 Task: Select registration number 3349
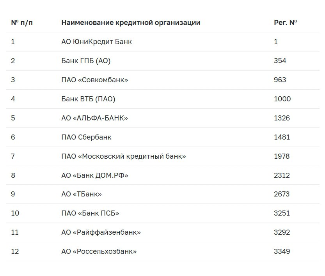pos(282,251)
